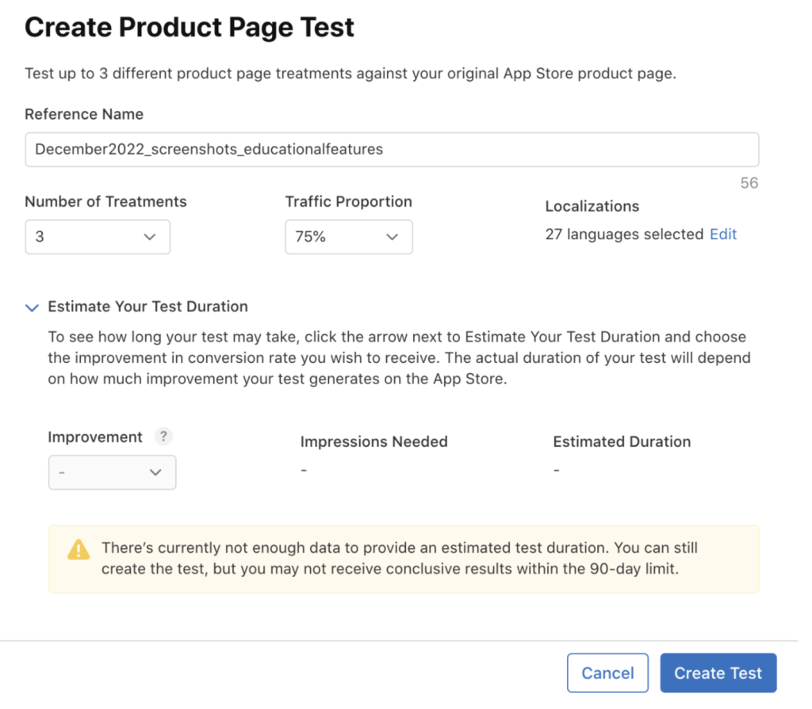This screenshot has height=709, width=812.
Task: Collapse Estimate Your Test Duration section
Action: (32, 307)
